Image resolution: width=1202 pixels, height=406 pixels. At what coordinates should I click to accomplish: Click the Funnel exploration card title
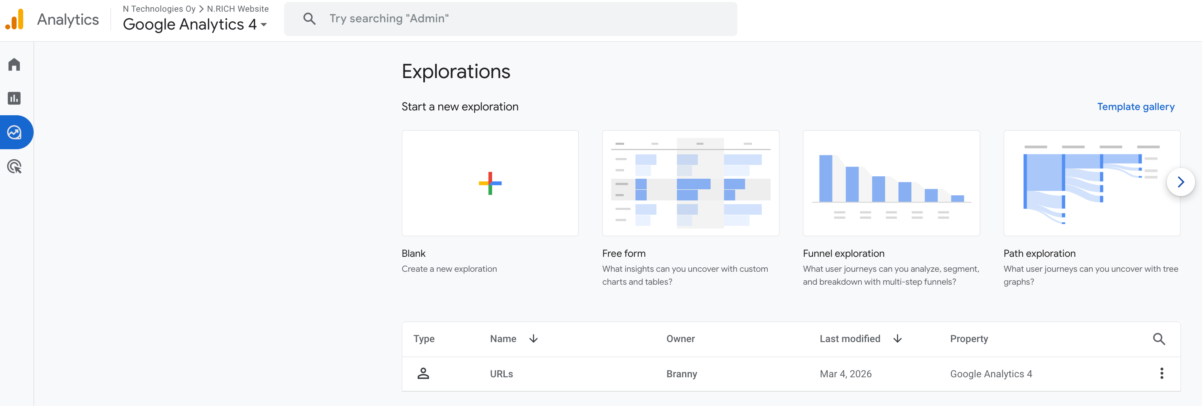click(844, 253)
